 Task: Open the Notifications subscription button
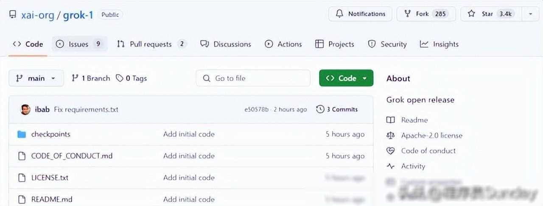pyautogui.click(x=361, y=14)
